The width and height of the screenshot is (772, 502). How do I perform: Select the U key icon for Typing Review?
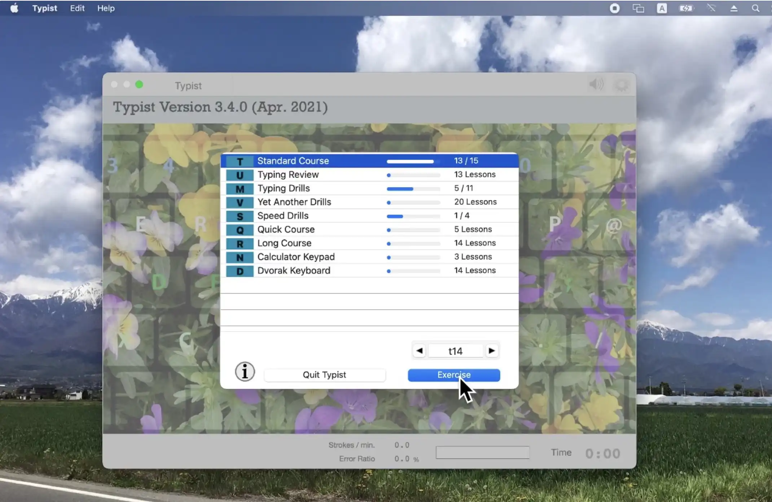point(240,175)
